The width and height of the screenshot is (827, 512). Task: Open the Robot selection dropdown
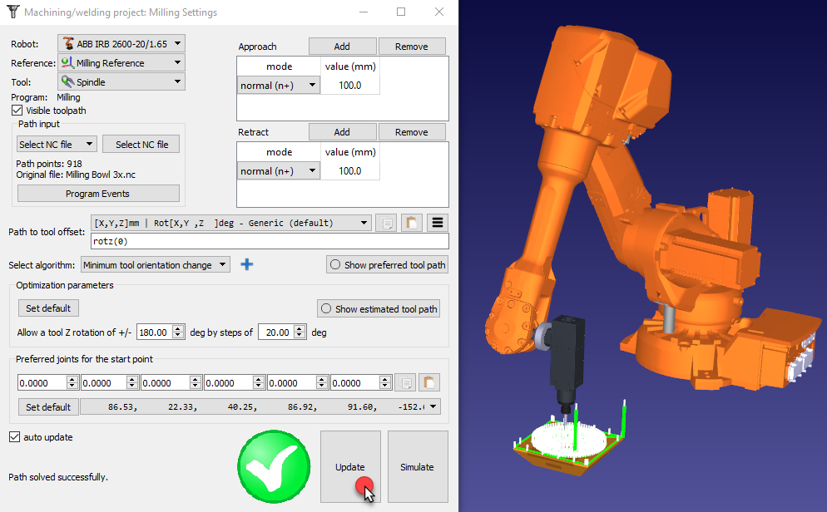[x=121, y=42]
